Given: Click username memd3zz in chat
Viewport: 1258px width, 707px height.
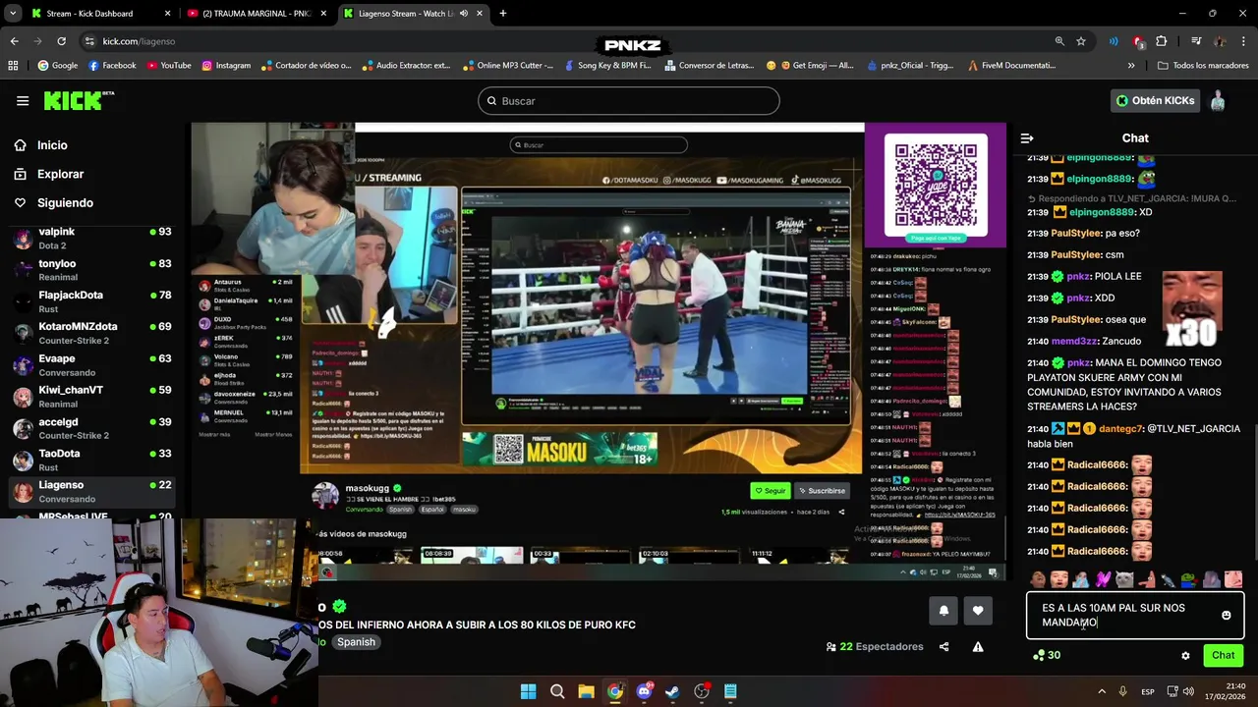Looking at the screenshot, I should tap(1073, 341).
